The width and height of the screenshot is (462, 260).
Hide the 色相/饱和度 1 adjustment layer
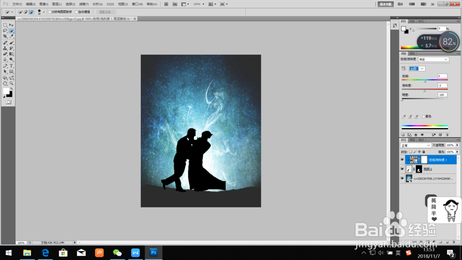[402, 160]
